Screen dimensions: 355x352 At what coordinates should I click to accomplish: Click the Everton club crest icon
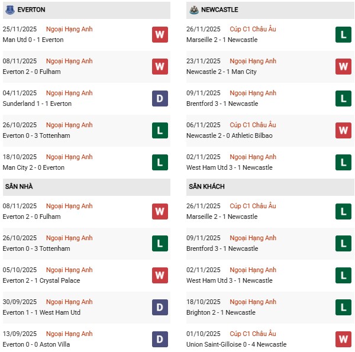(9, 10)
